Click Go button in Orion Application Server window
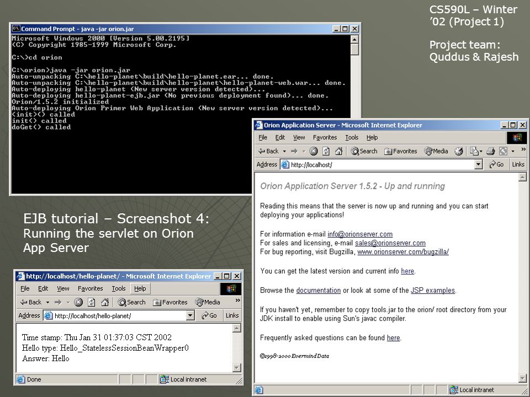Screen dimensions: 530x397 pyautogui.click(x=496, y=164)
